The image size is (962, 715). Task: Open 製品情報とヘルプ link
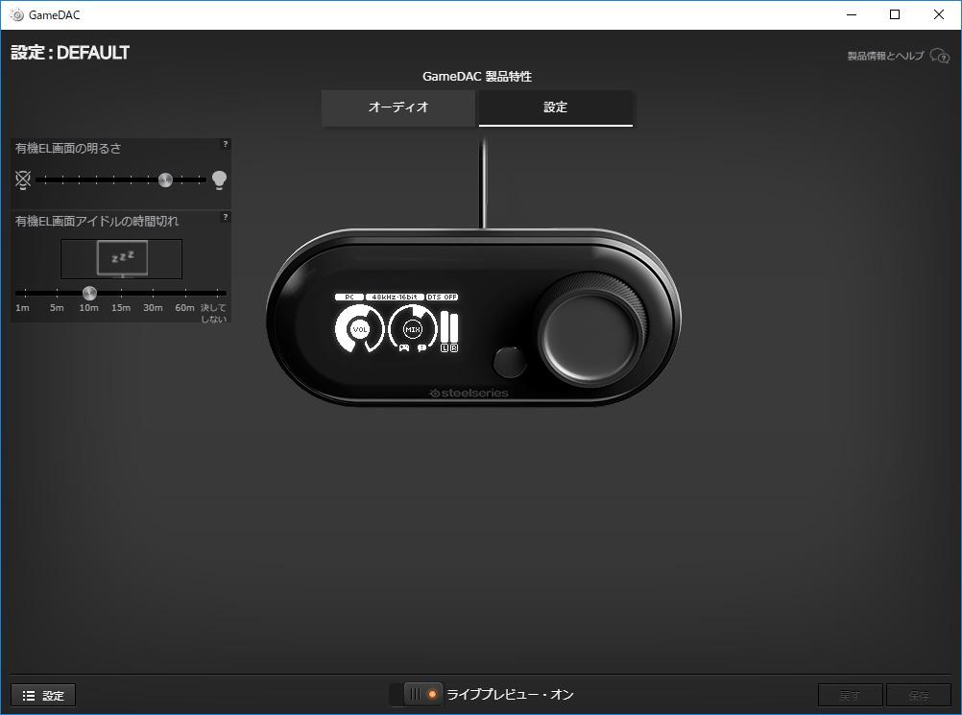click(x=885, y=56)
